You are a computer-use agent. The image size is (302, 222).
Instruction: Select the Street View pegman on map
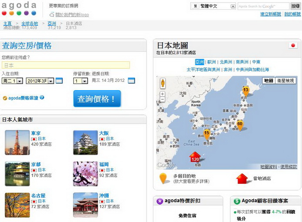pyautogui.click(x=163, y=83)
